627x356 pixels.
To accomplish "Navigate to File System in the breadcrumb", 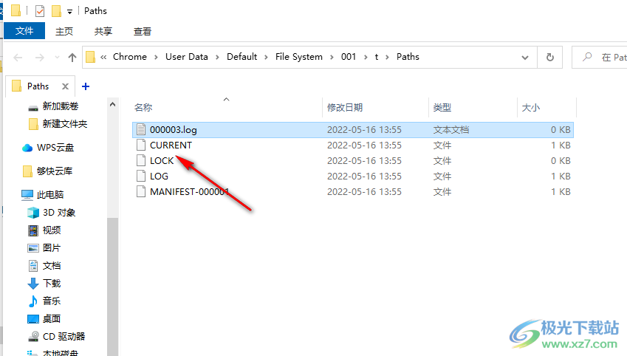I will tap(298, 57).
